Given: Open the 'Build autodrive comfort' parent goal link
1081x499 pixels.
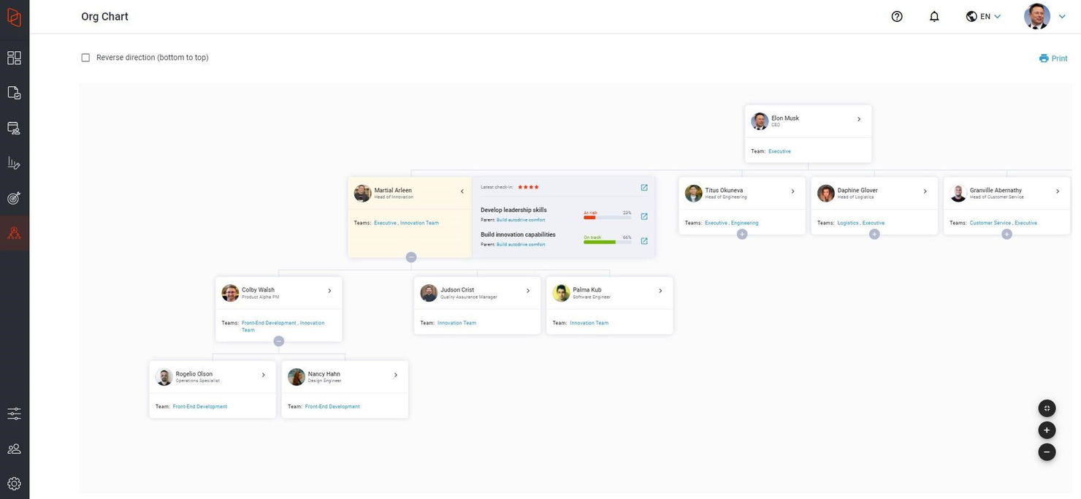Looking at the screenshot, I should coord(521,220).
